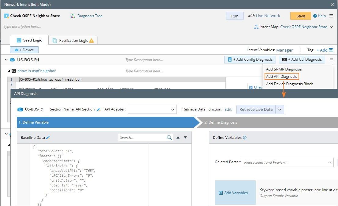Open Check OSPF Neighbor State intent map link

[x=303, y=27]
